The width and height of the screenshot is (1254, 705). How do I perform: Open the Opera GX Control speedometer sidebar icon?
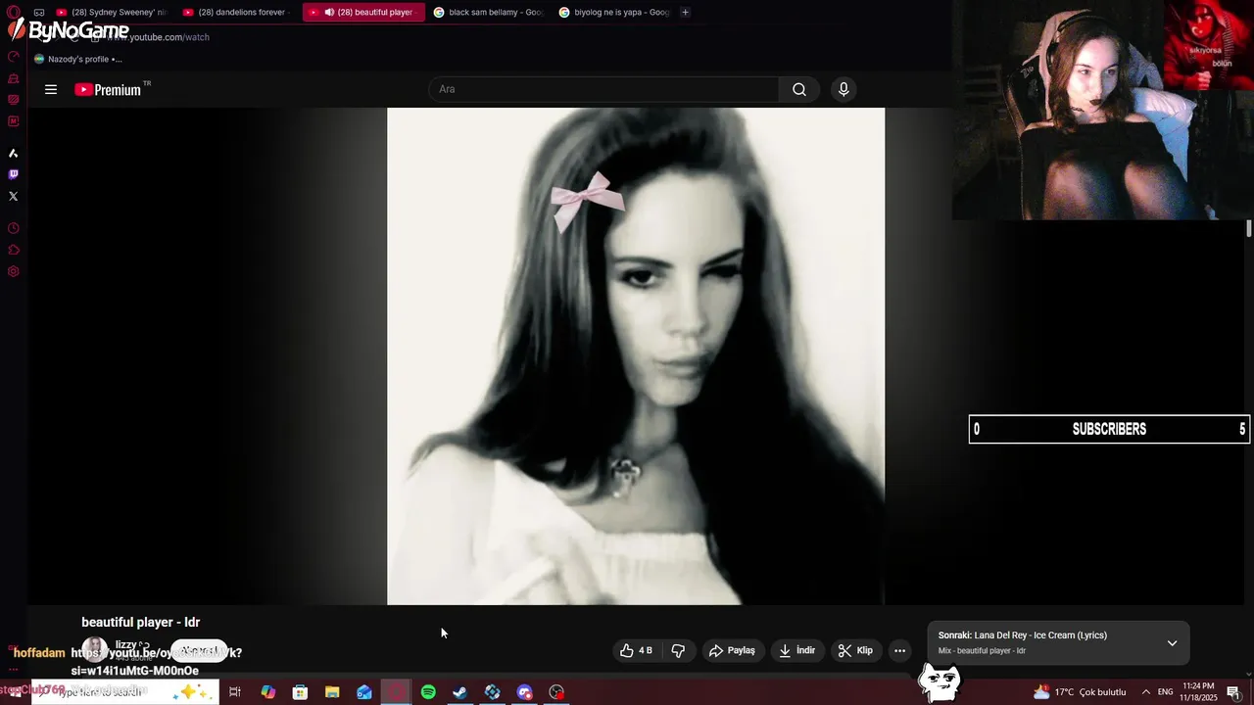click(x=14, y=57)
